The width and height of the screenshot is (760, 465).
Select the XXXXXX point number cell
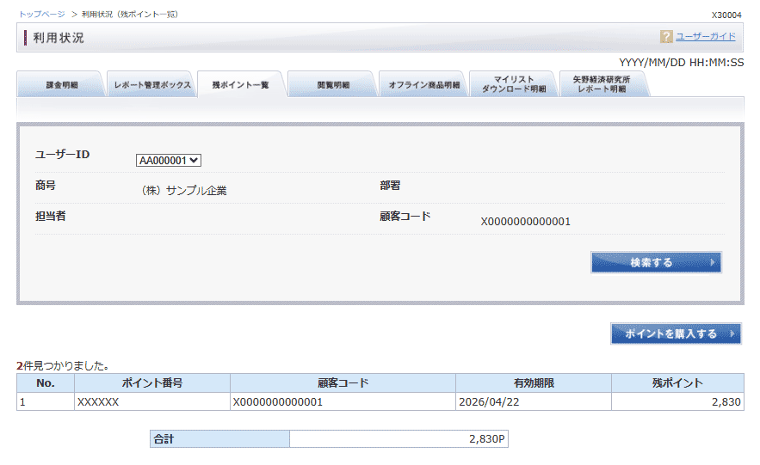[98, 401]
